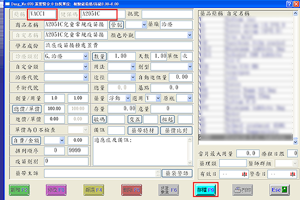The image size is (300, 200).
Task: Click the 藥袋警語 button
Action: pyautogui.click(x=175, y=173)
